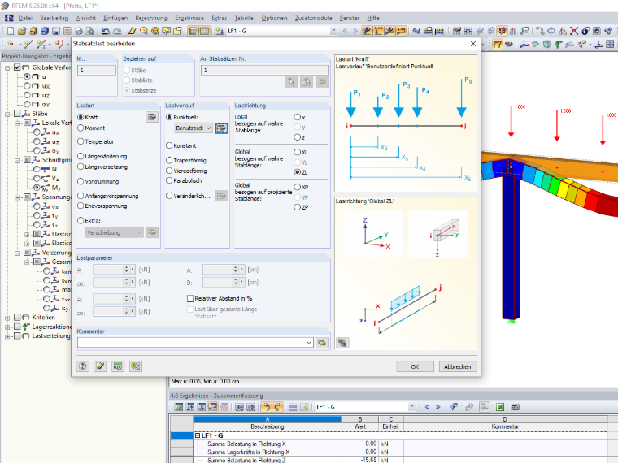Click the fourth bottom dialog icon
Image resolution: width=618 pixels, height=463 pixels.
[x=136, y=366]
